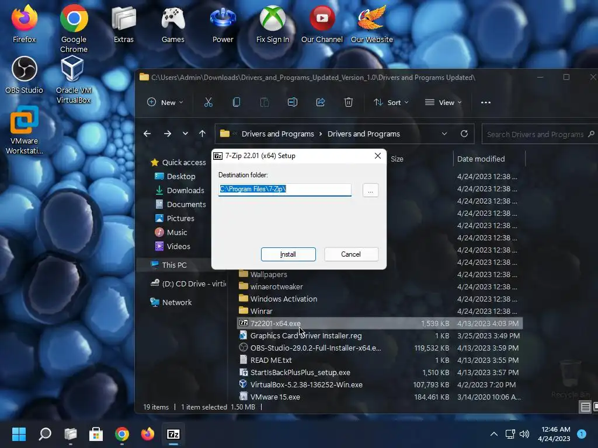This screenshot has width=598, height=448.
Task: Click the 7-Zip taskbar icon
Action: tap(173, 434)
